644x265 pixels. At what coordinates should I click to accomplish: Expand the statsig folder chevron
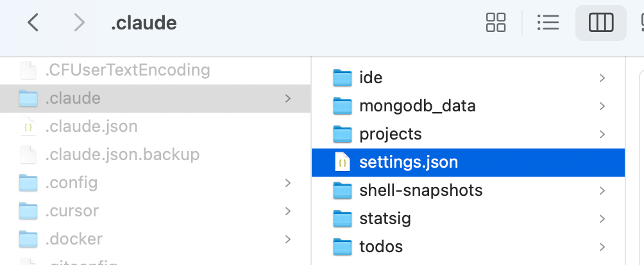[x=602, y=219]
